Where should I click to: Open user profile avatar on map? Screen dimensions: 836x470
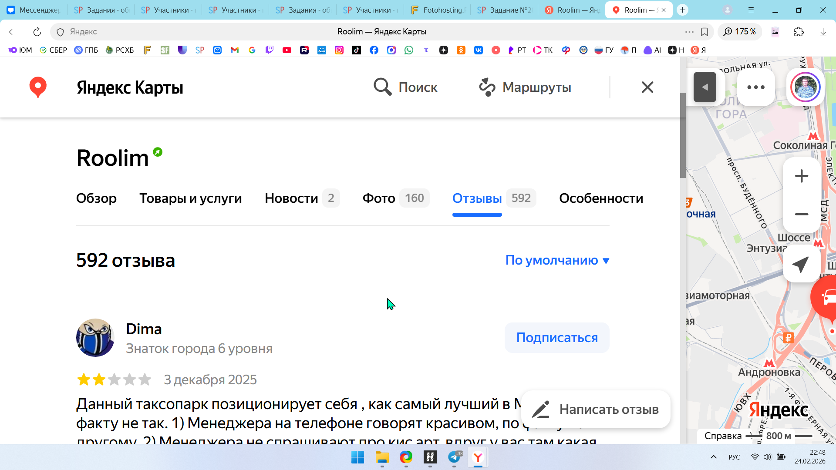(805, 87)
